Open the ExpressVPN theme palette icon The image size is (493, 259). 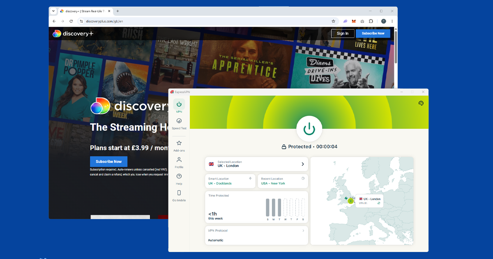[x=421, y=103]
